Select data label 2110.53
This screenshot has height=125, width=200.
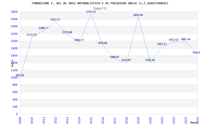(32, 35)
